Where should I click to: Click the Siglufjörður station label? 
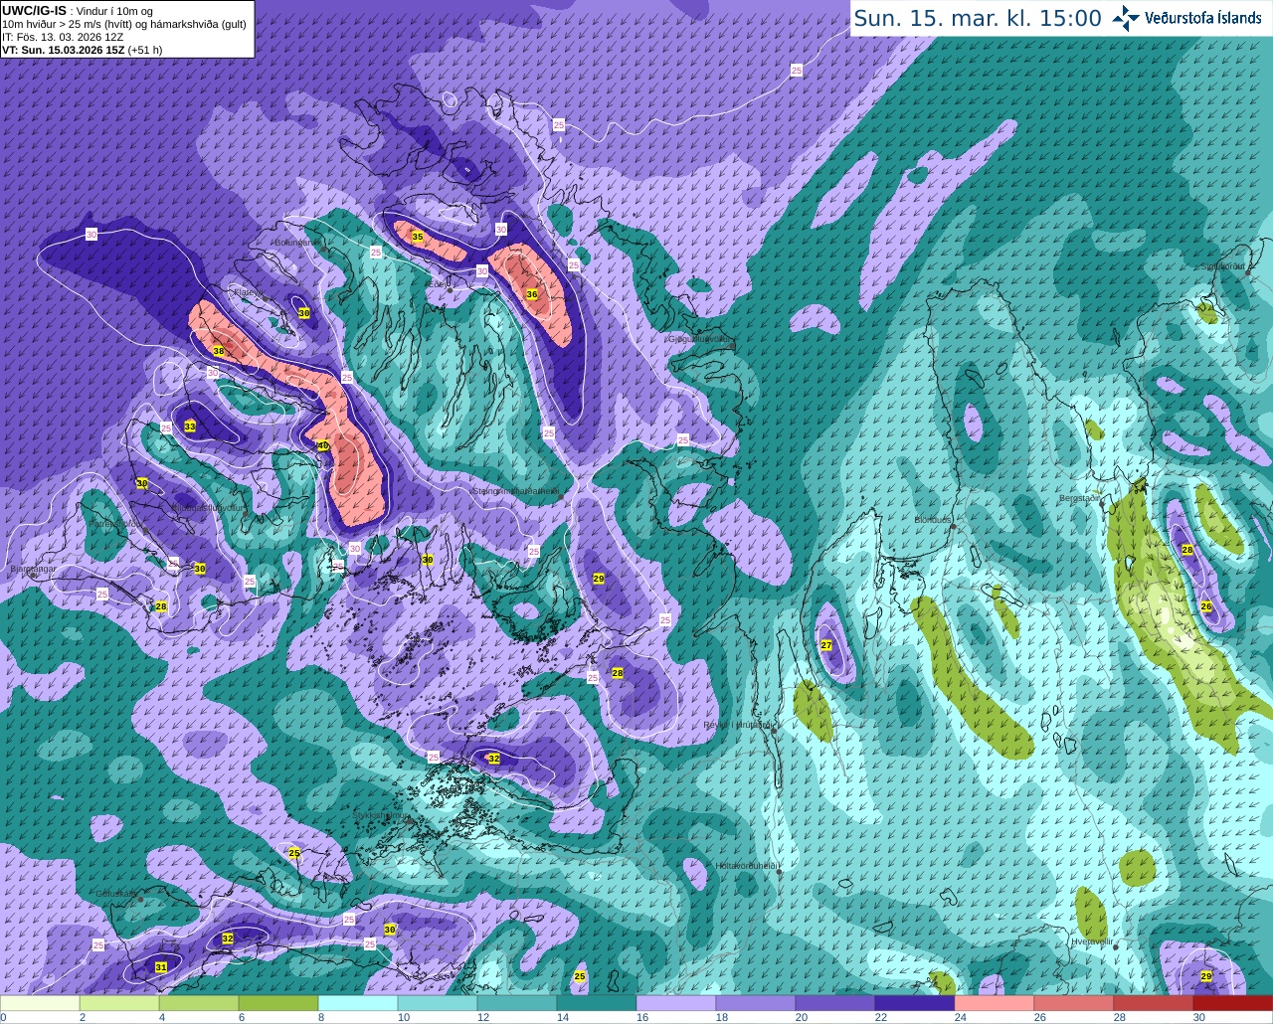[1224, 266]
